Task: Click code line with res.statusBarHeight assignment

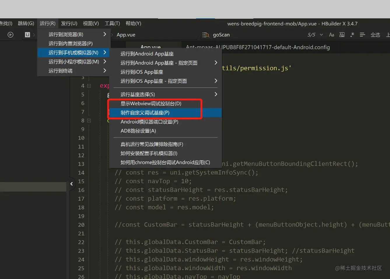Action: (x=201, y=190)
